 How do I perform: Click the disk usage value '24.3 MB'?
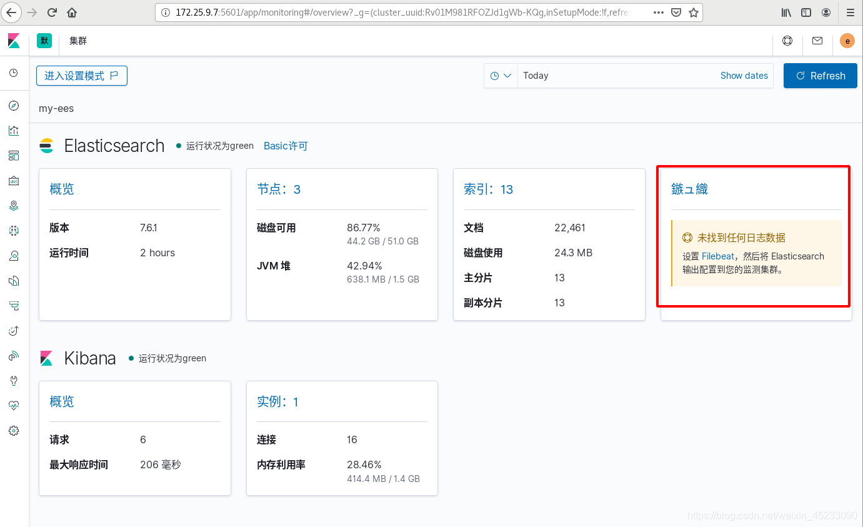[573, 253]
